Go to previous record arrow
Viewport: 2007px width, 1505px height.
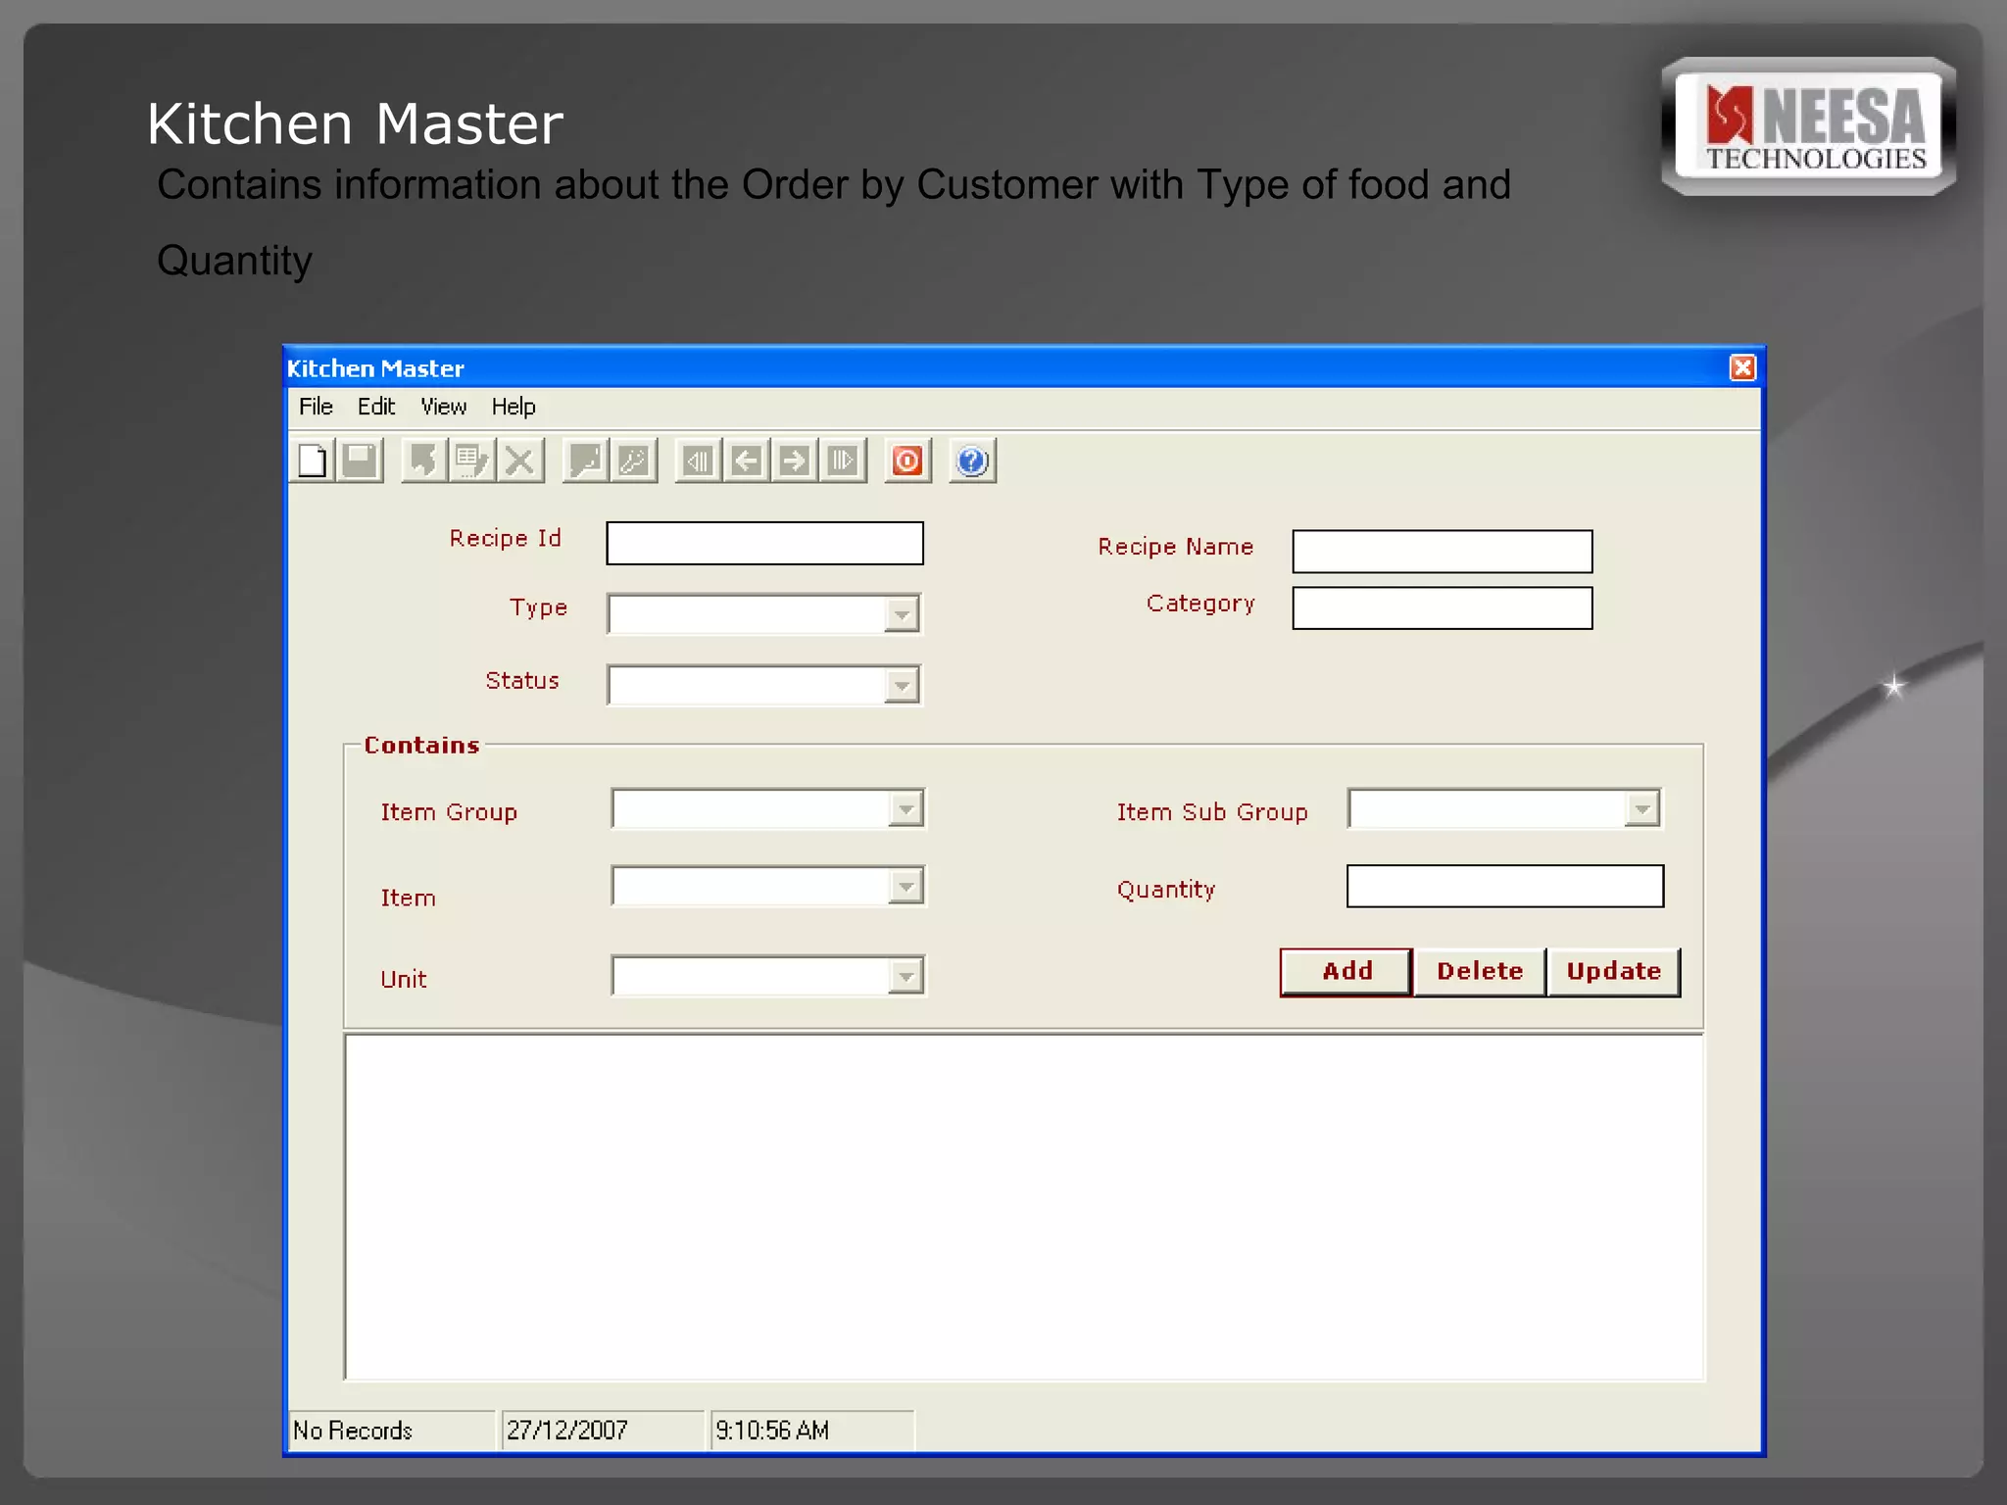[747, 461]
